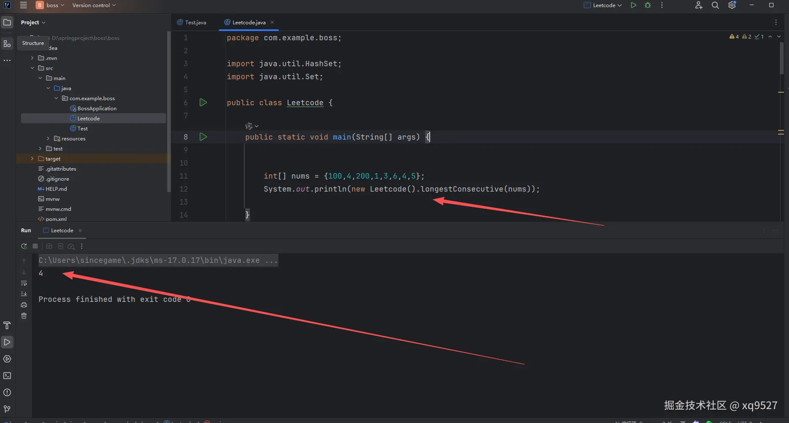789x423 pixels.
Task: Click the longestConsecutive call in line 12
Action: pyautogui.click(x=462, y=189)
